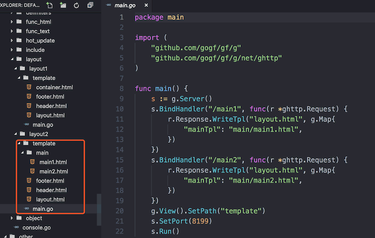
Task: Click the HTML icon beside container.html
Action: pos(29,87)
